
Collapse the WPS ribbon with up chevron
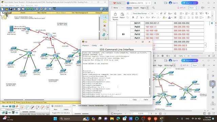click(214, 8)
